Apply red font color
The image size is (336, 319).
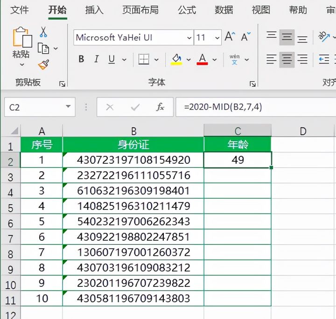pos(202,59)
